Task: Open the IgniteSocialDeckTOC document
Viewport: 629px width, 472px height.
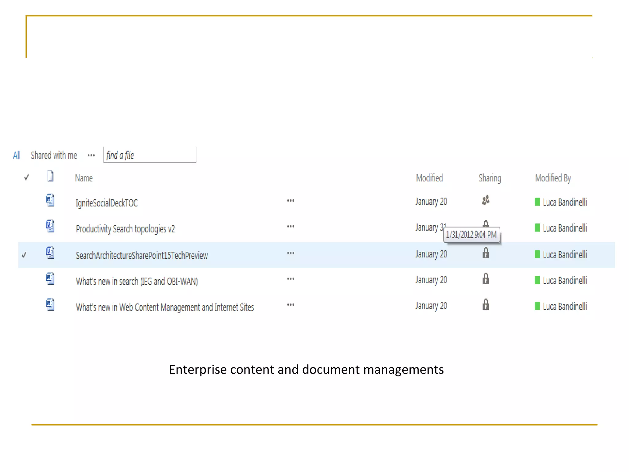Action: click(107, 203)
